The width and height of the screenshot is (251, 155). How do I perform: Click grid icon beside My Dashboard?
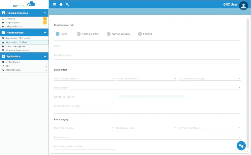coord(3,62)
